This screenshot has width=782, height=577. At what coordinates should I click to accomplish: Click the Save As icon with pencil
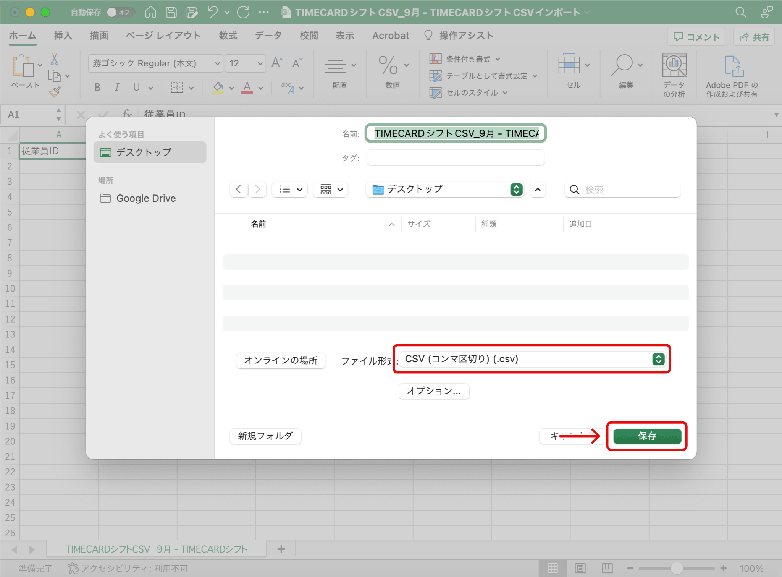click(192, 12)
